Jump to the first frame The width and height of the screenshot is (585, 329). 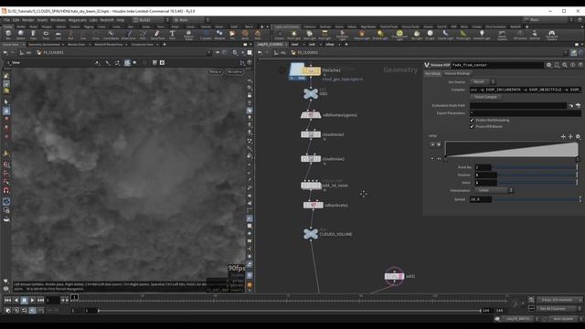pyautogui.click(x=8, y=300)
